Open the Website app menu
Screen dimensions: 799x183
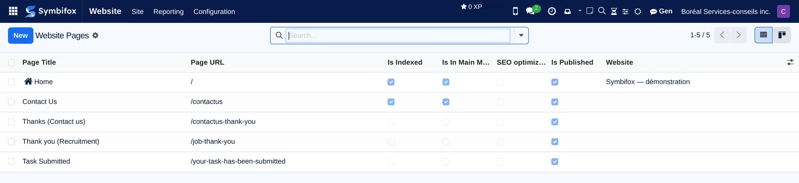[x=105, y=11]
